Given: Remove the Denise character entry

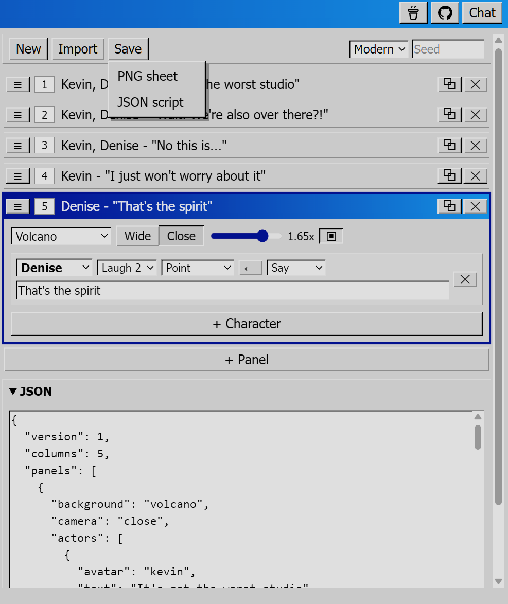Looking at the screenshot, I should coord(465,279).
